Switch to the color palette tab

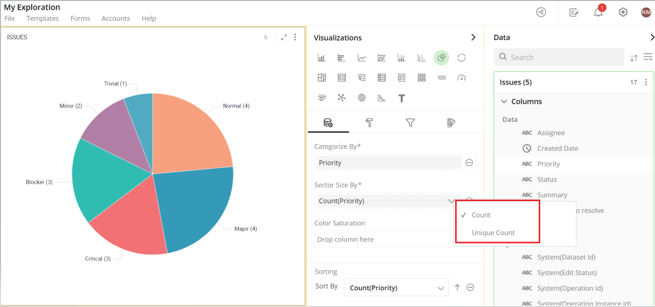(x=451, y=123)
